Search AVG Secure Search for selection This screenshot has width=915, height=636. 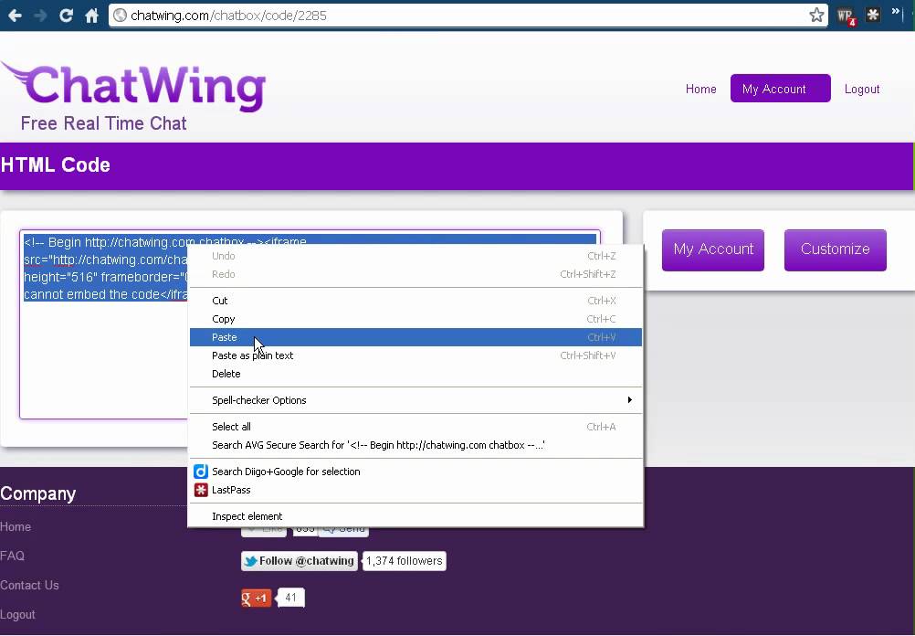[415, 445]
